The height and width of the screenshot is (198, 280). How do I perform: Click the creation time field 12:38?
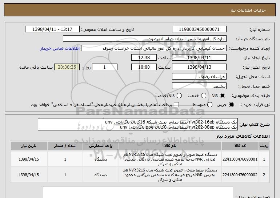pyautogui.click(x=144, y=58)
